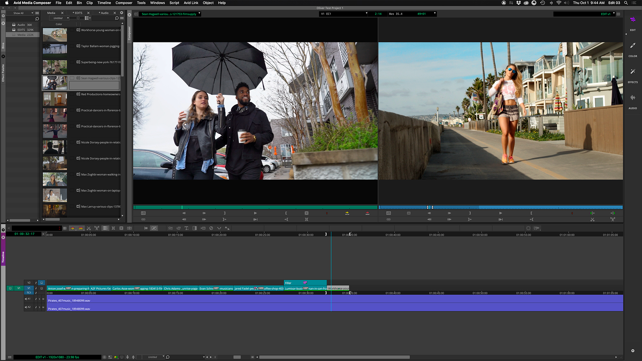Select the Sean Hagwell clip thumbnail

(x=54, y=82)
